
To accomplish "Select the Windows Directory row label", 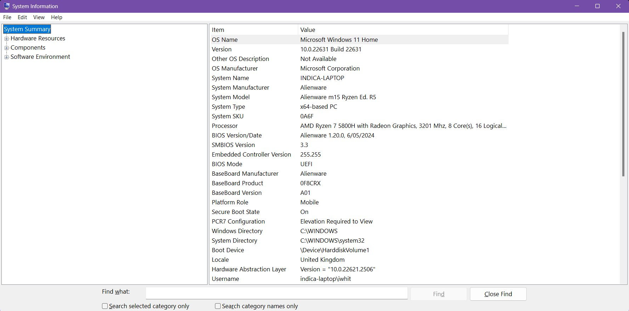I will point(237,231).
